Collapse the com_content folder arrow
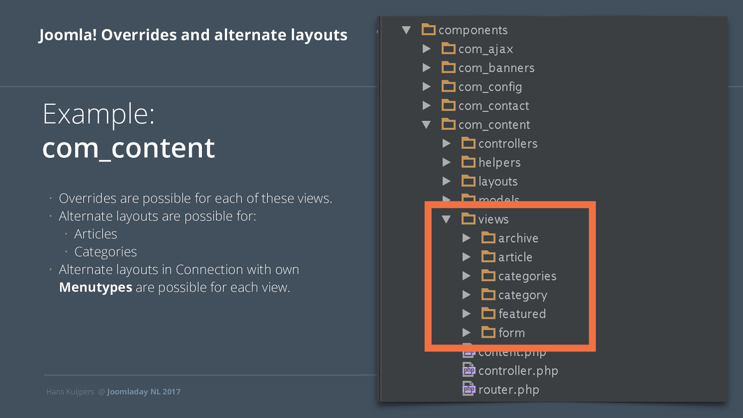This screenshot has width=743, height=418. click(x=426, y=125)
